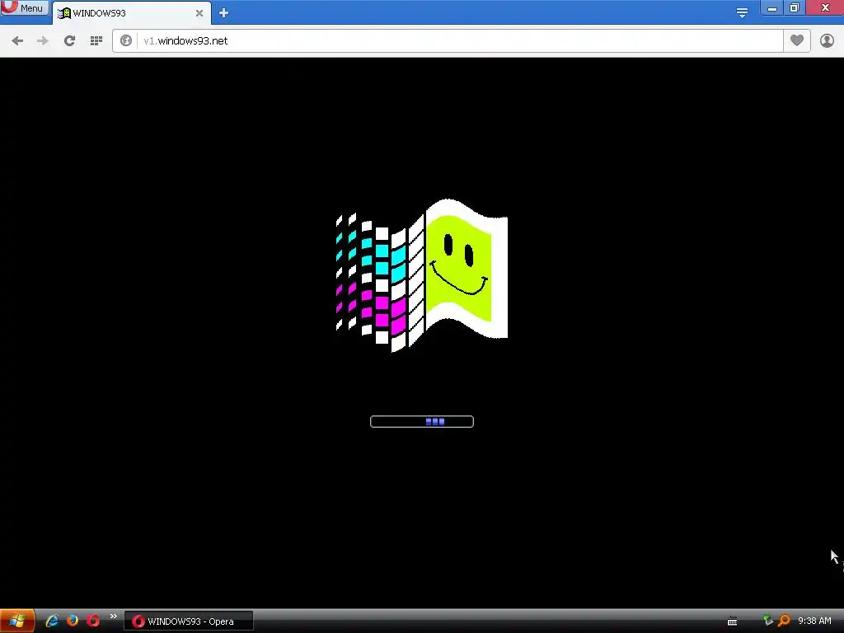Open the user account profile icon

(827, 41)
